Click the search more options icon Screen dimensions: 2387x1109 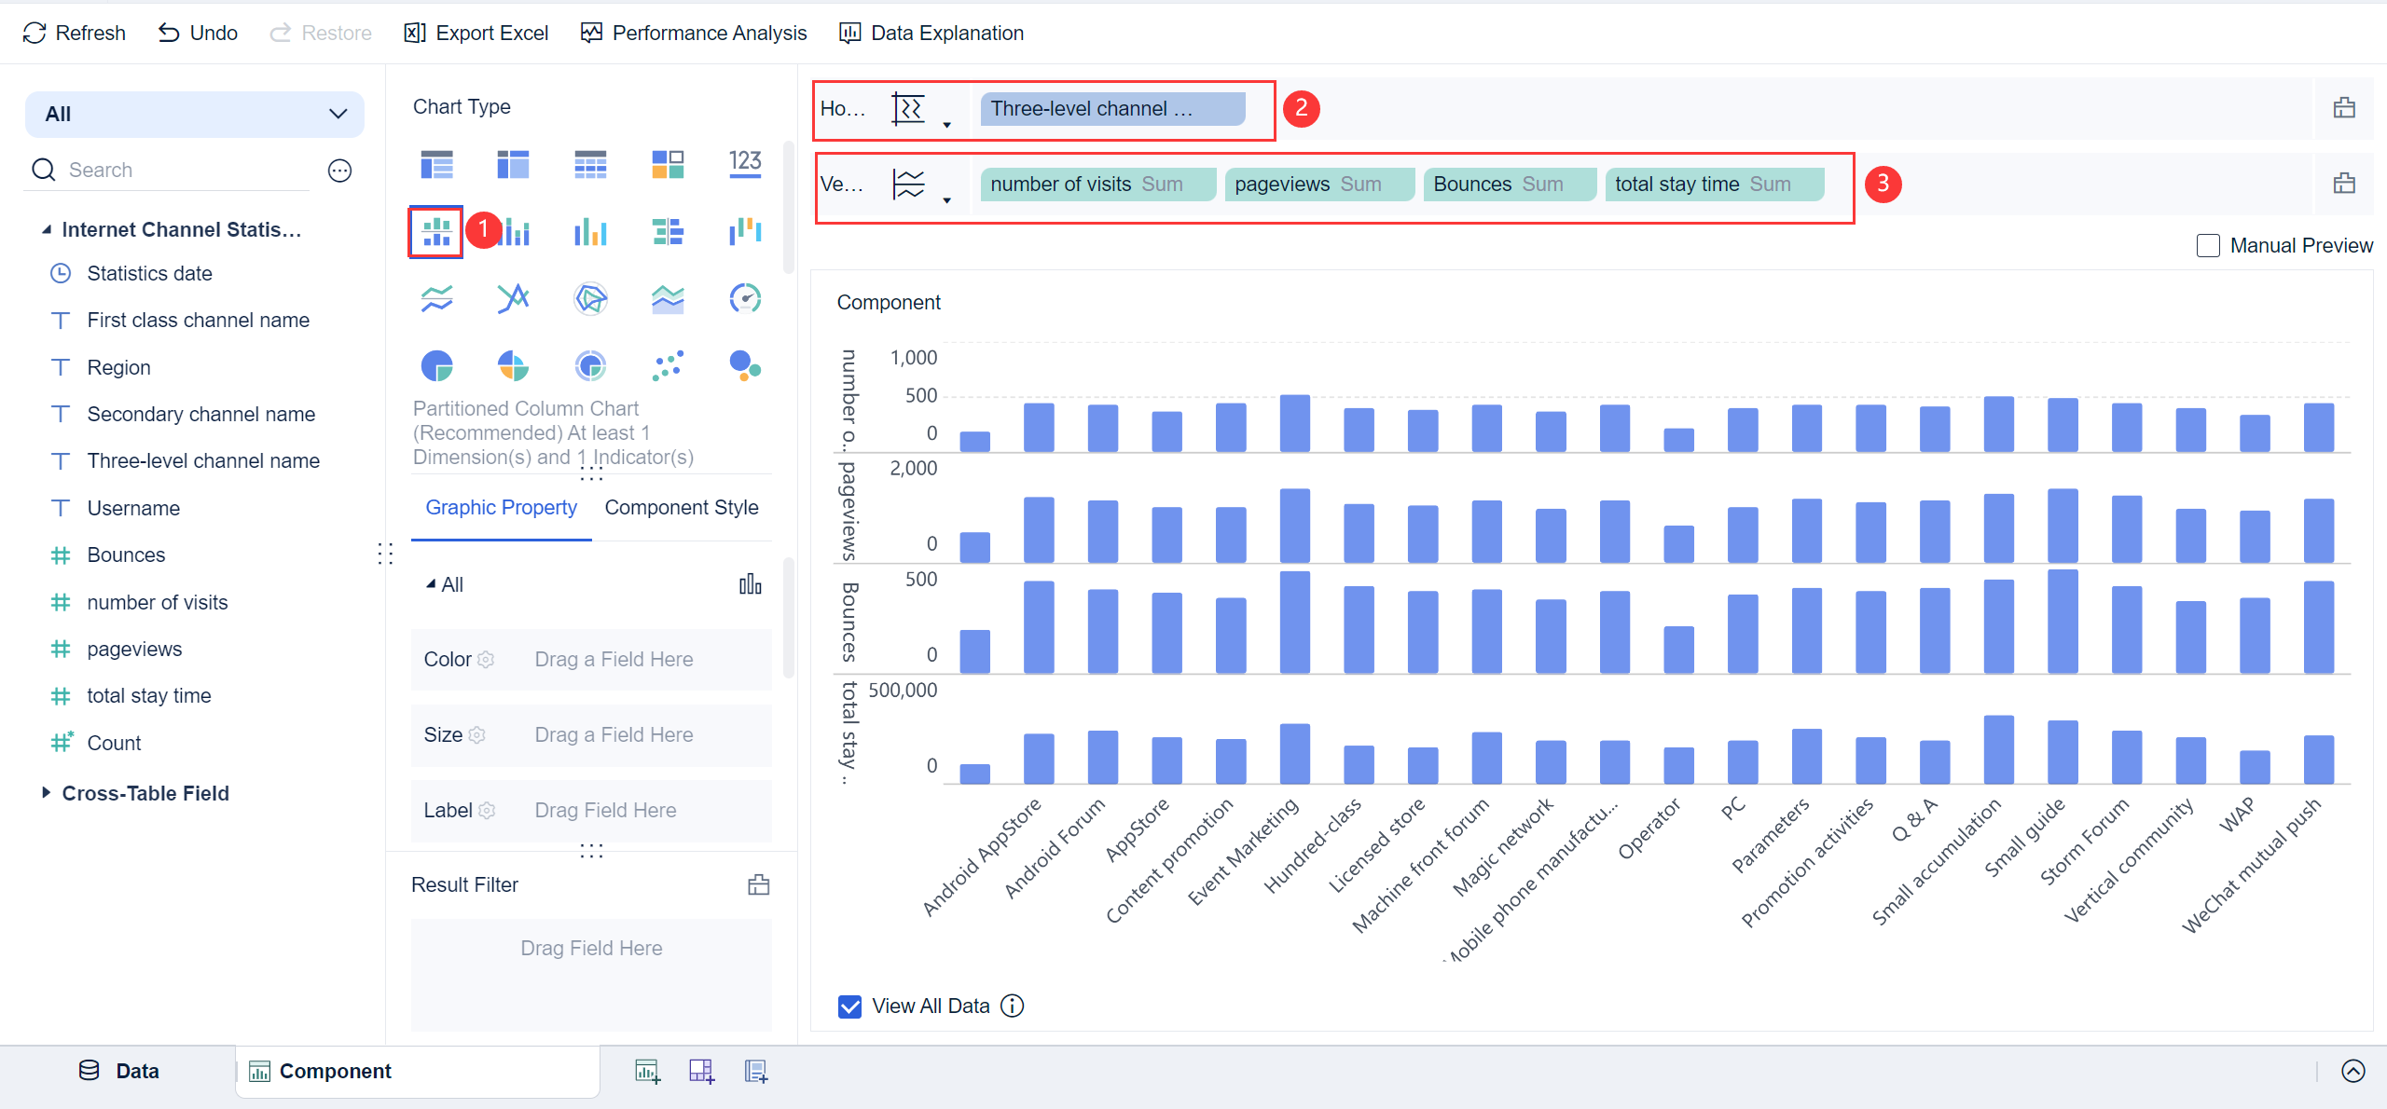(339, 171)
